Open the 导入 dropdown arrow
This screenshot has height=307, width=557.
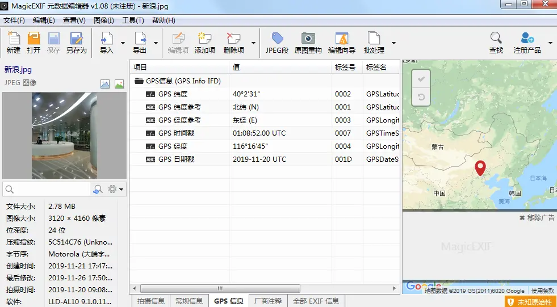coord(123,43)
